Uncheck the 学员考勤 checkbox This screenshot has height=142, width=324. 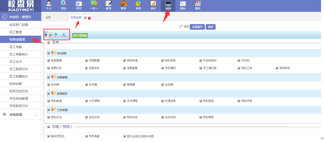(87, 136)
